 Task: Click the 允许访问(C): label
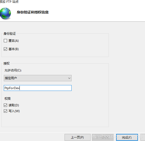tap(13, 70)
